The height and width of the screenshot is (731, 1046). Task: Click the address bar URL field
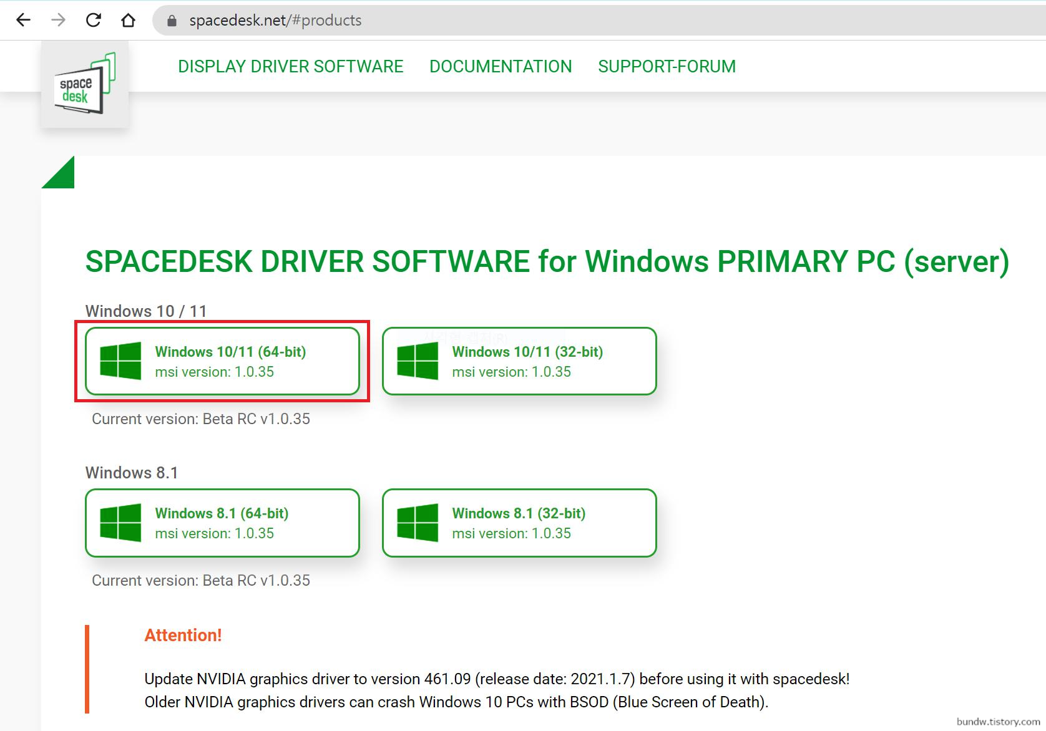[599, 21]
